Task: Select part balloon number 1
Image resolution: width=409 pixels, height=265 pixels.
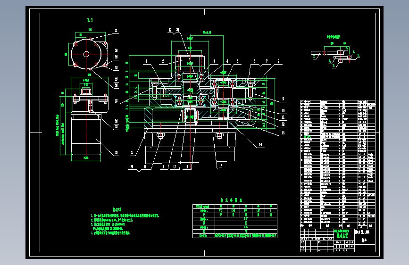Action: click(x=146, y=61)
